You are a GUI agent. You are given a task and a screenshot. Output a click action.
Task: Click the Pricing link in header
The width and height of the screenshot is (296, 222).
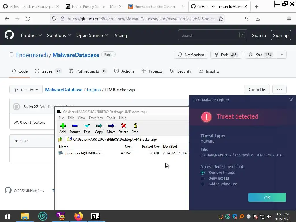point(120,35)
